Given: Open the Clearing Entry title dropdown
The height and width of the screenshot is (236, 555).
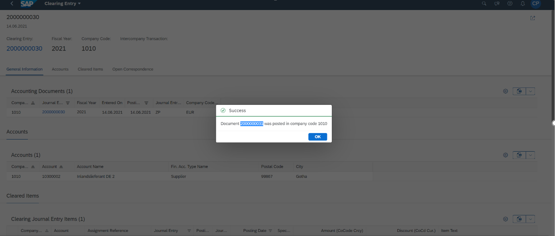Looking at the screenshot, I should pyautogui.click(x=62, y=3).
